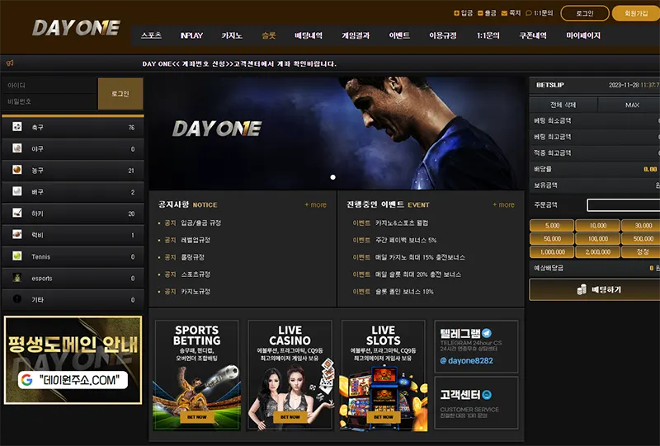The width and height of the screenshot is (660, 446).
Task: Click the 주문금액 amount input field
Action: coord(624,205)
